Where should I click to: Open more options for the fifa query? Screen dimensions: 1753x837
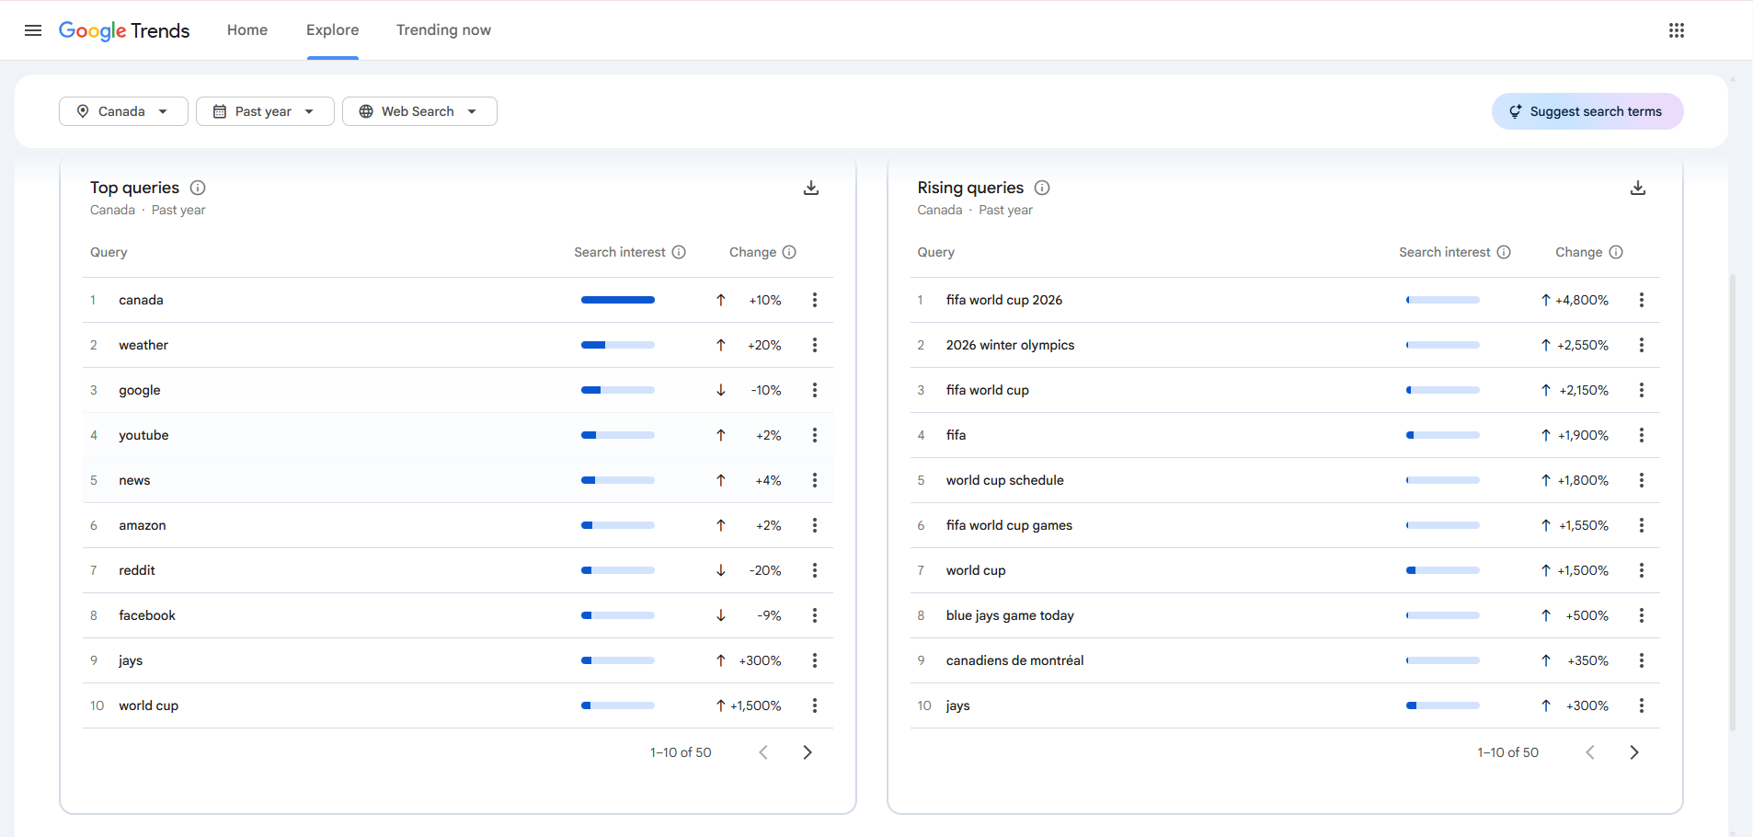(x=1642, y=435)
